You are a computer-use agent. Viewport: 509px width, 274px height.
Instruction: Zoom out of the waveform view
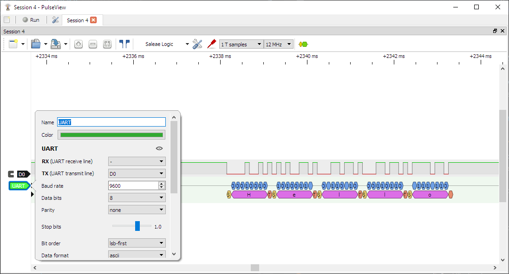(93, 44)
